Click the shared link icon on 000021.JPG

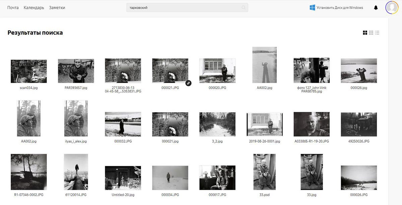coord(189,83)
